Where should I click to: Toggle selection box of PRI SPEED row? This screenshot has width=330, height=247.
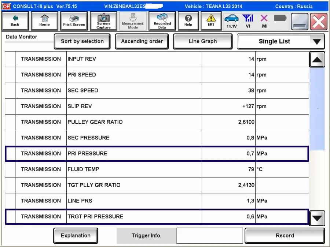click(10, 75)
